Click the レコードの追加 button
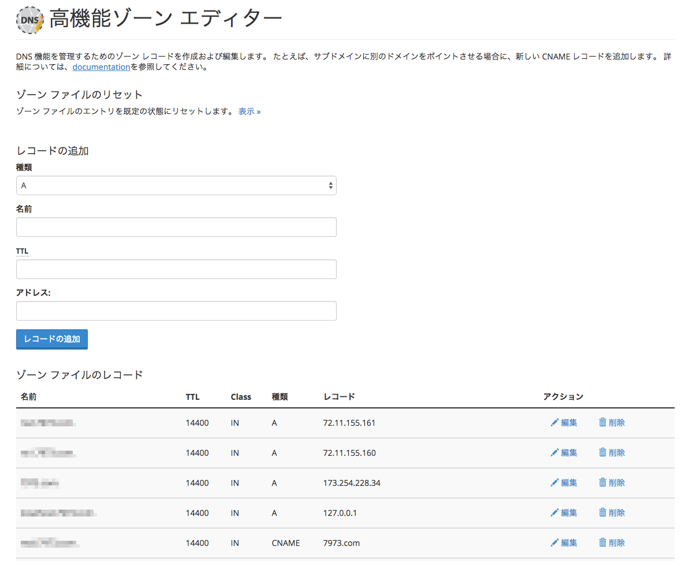 (52, 340)
